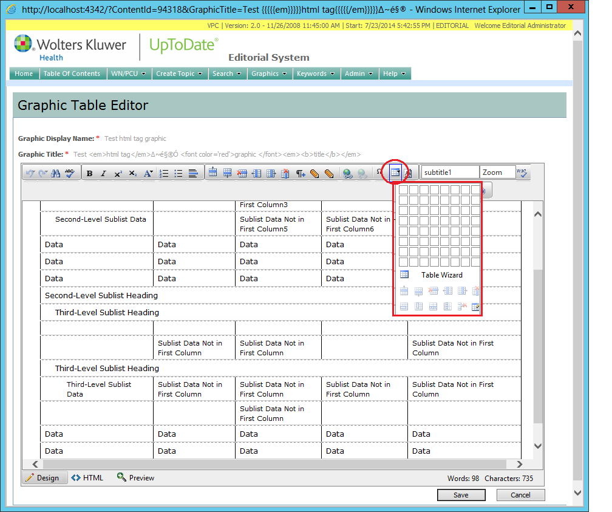This screenshot has width=612, height=512.
Task: Click merge cells horizontally in table popup
Action: [404, 307]
